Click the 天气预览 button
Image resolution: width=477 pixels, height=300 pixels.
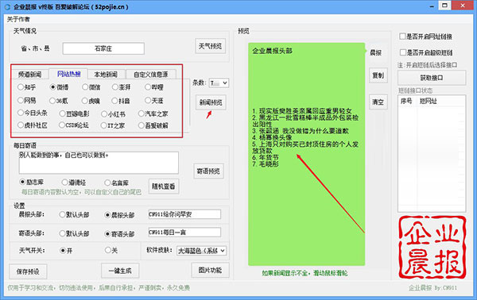click(x=210, y=46)
